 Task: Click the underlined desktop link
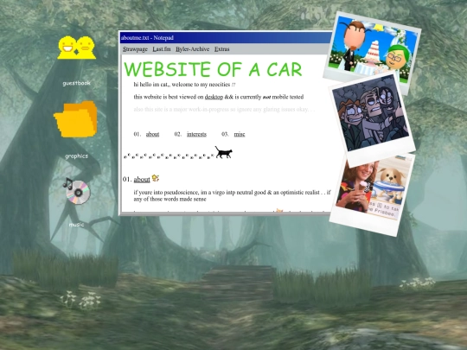click(x=214, y=97)
